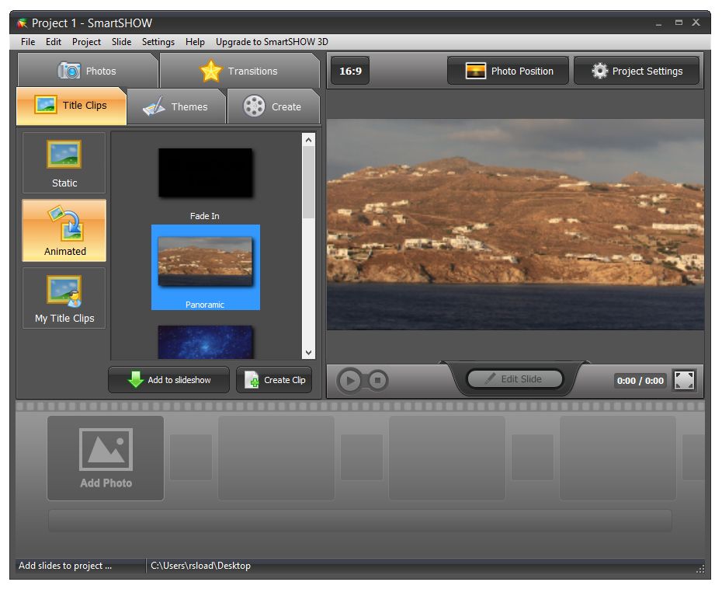Select the Animated title clips category
This screenshot has width=722, height=589.
(x=64, y=231)
